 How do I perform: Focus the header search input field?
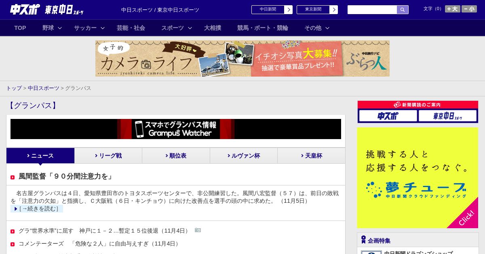(x=372, y=10)
